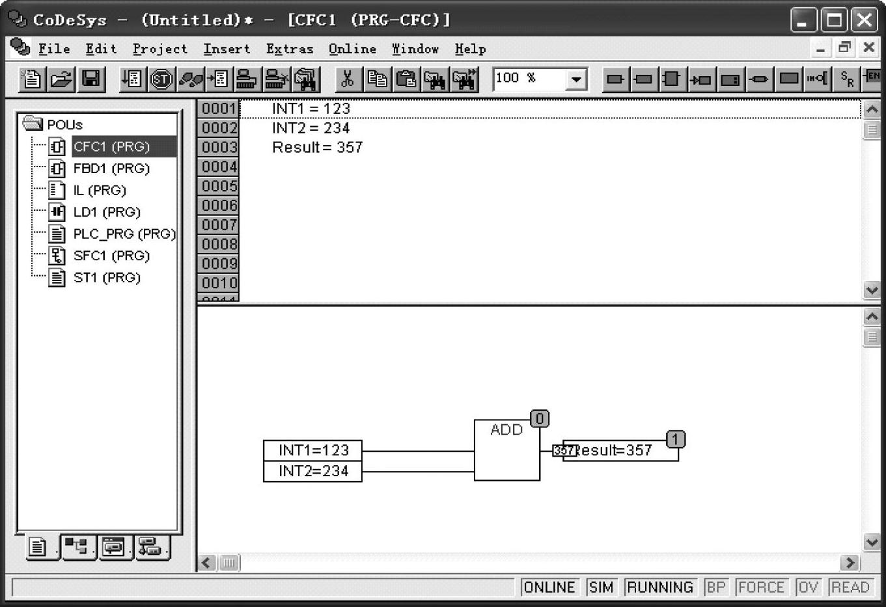Click declaration line INT2 = 234
Image resolution: width=886 pixels, height=607 pixels.
(x=311, y=128)
